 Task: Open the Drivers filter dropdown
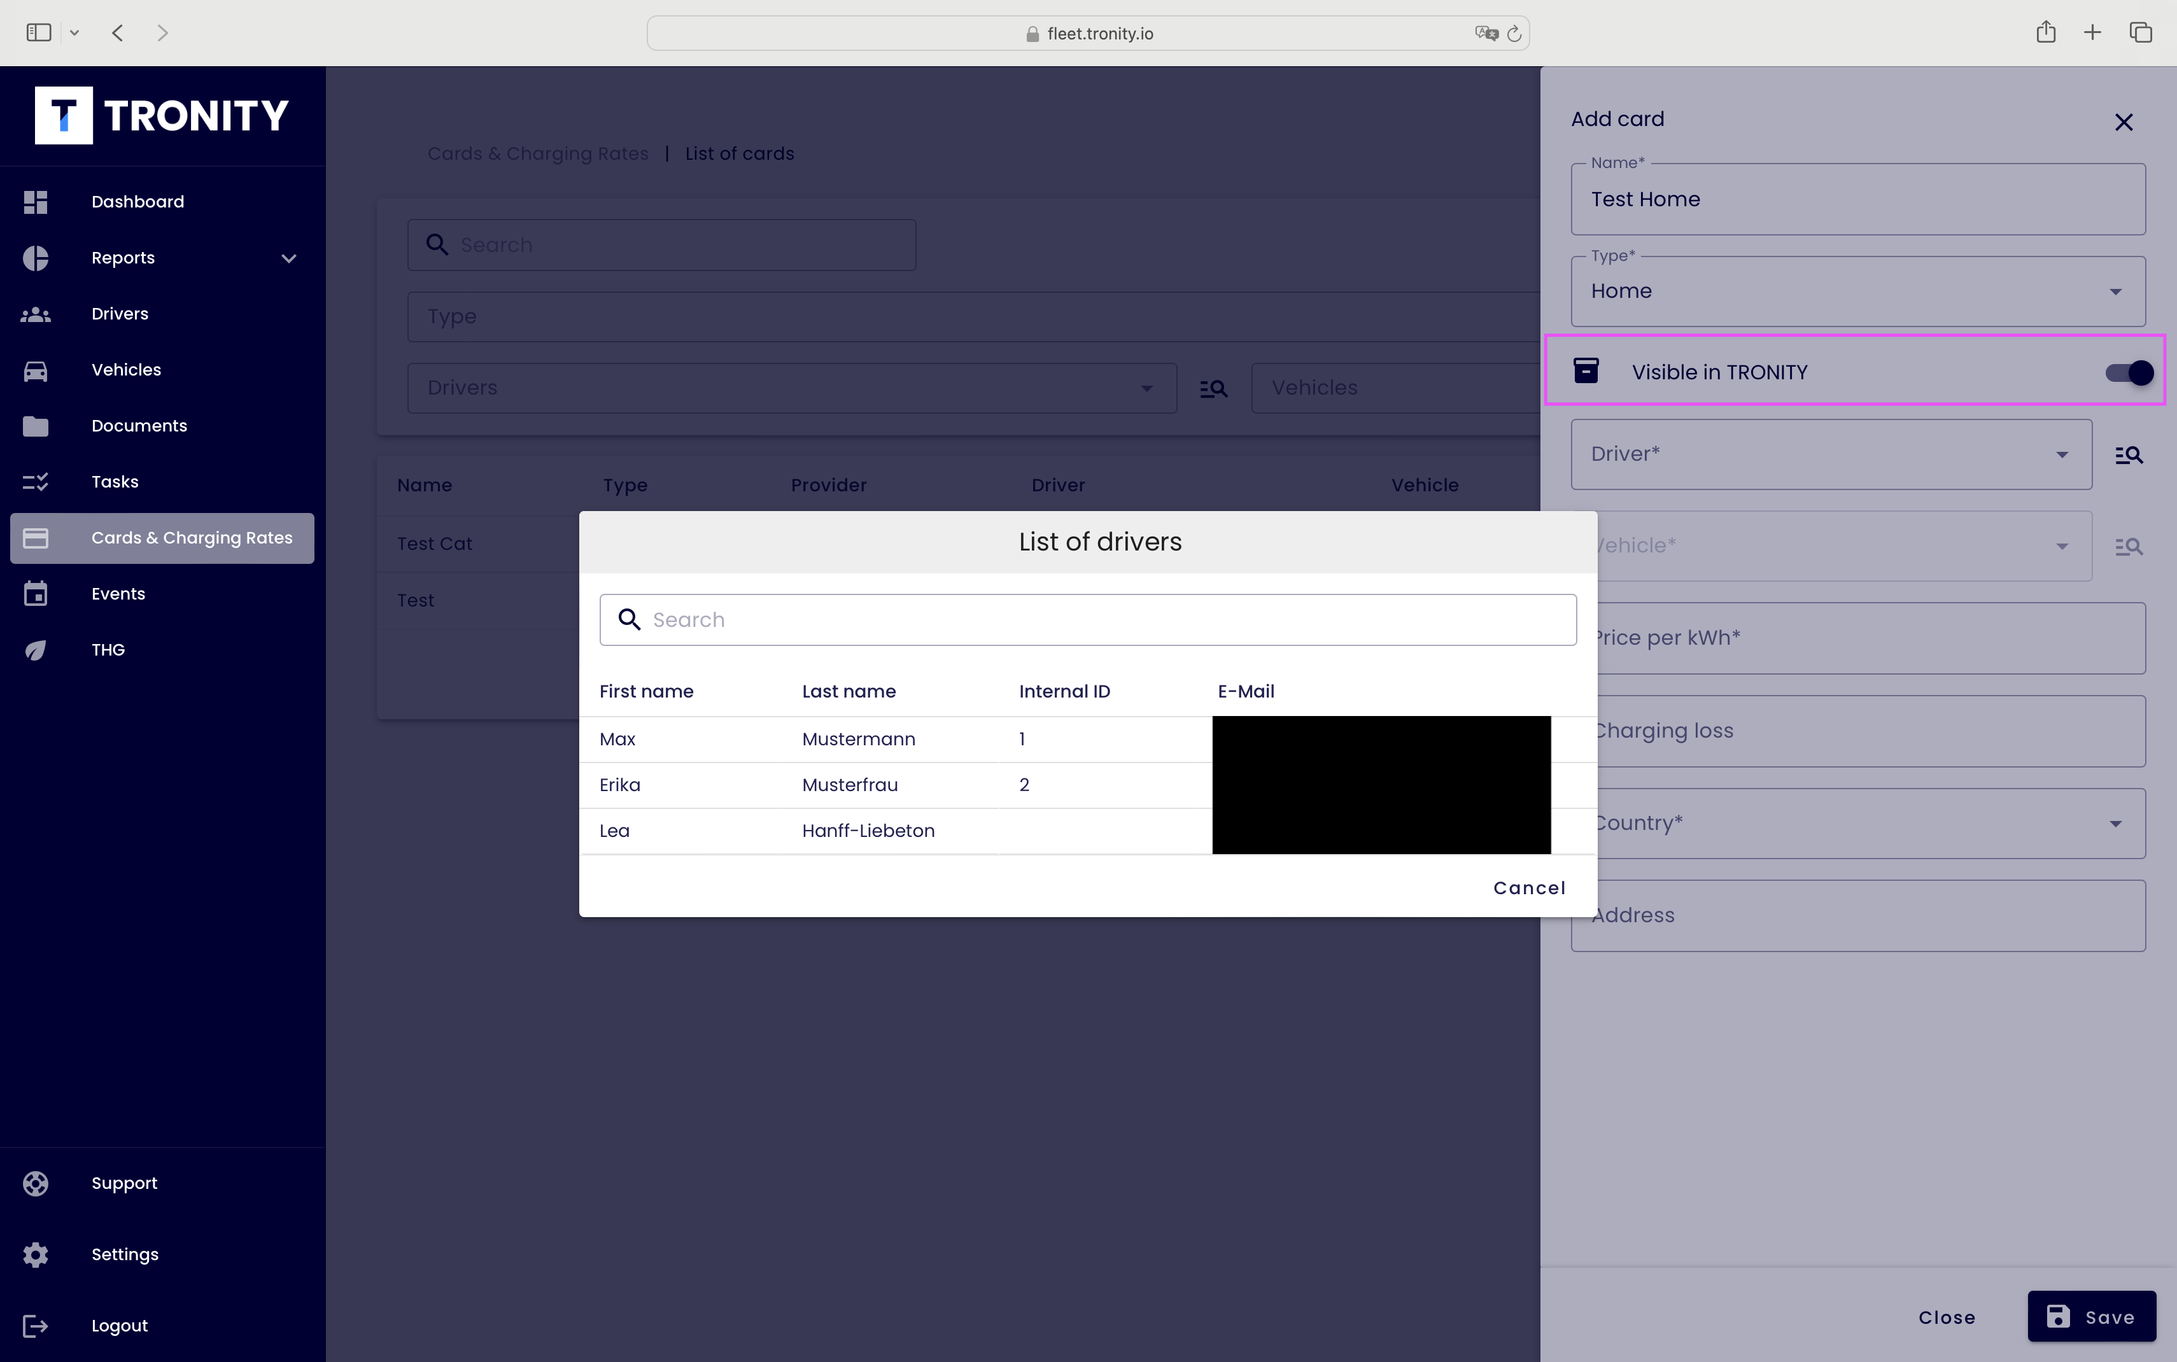click(x=792, y=388)
